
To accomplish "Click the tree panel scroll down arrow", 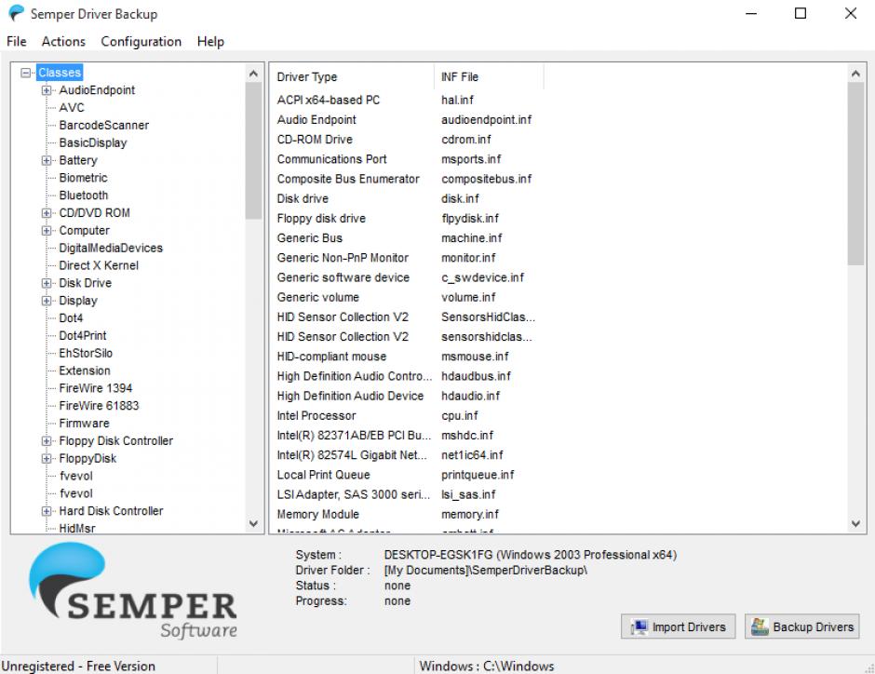I will 253,523.
